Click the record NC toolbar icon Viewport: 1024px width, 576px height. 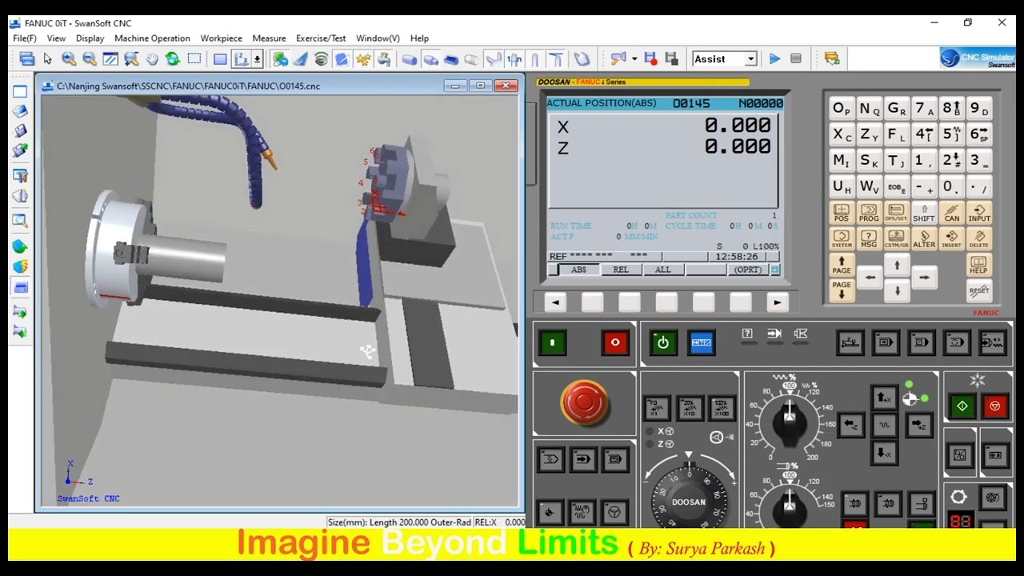tap(650, 58)
